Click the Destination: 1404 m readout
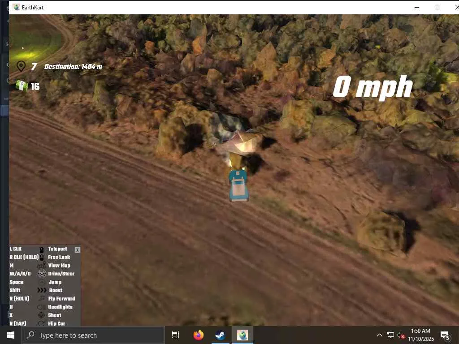The height and width of the screenshot is (344, 459). 73,67
